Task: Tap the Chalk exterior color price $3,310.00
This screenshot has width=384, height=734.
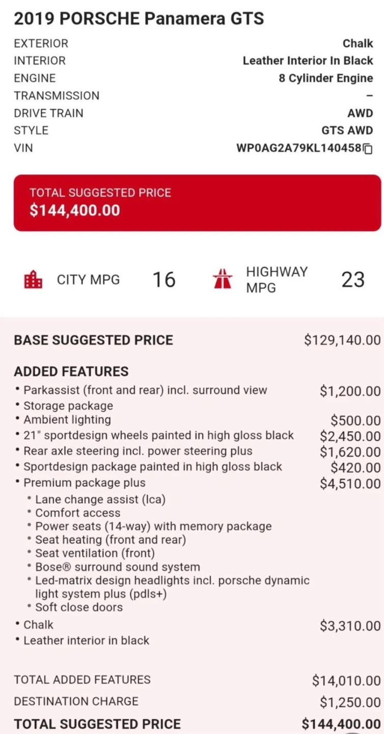Action: tap(350, 626)
